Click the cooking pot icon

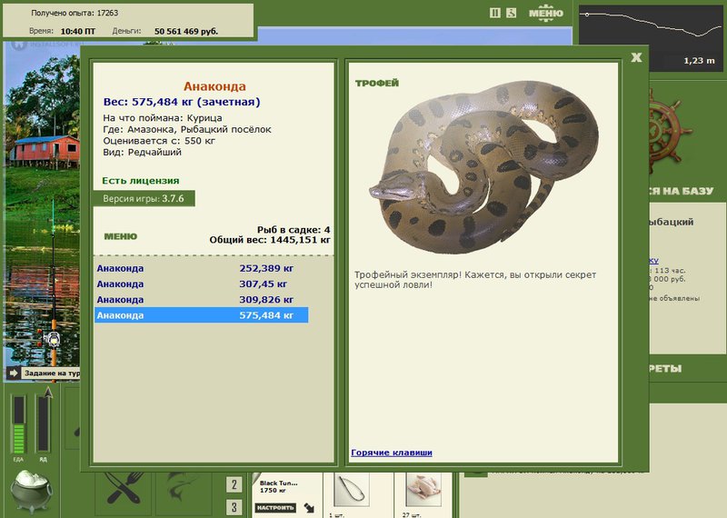click(x=31, y=491)
